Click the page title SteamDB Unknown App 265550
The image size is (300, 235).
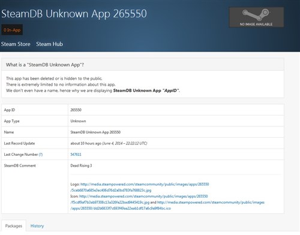[x=74, y=14]
